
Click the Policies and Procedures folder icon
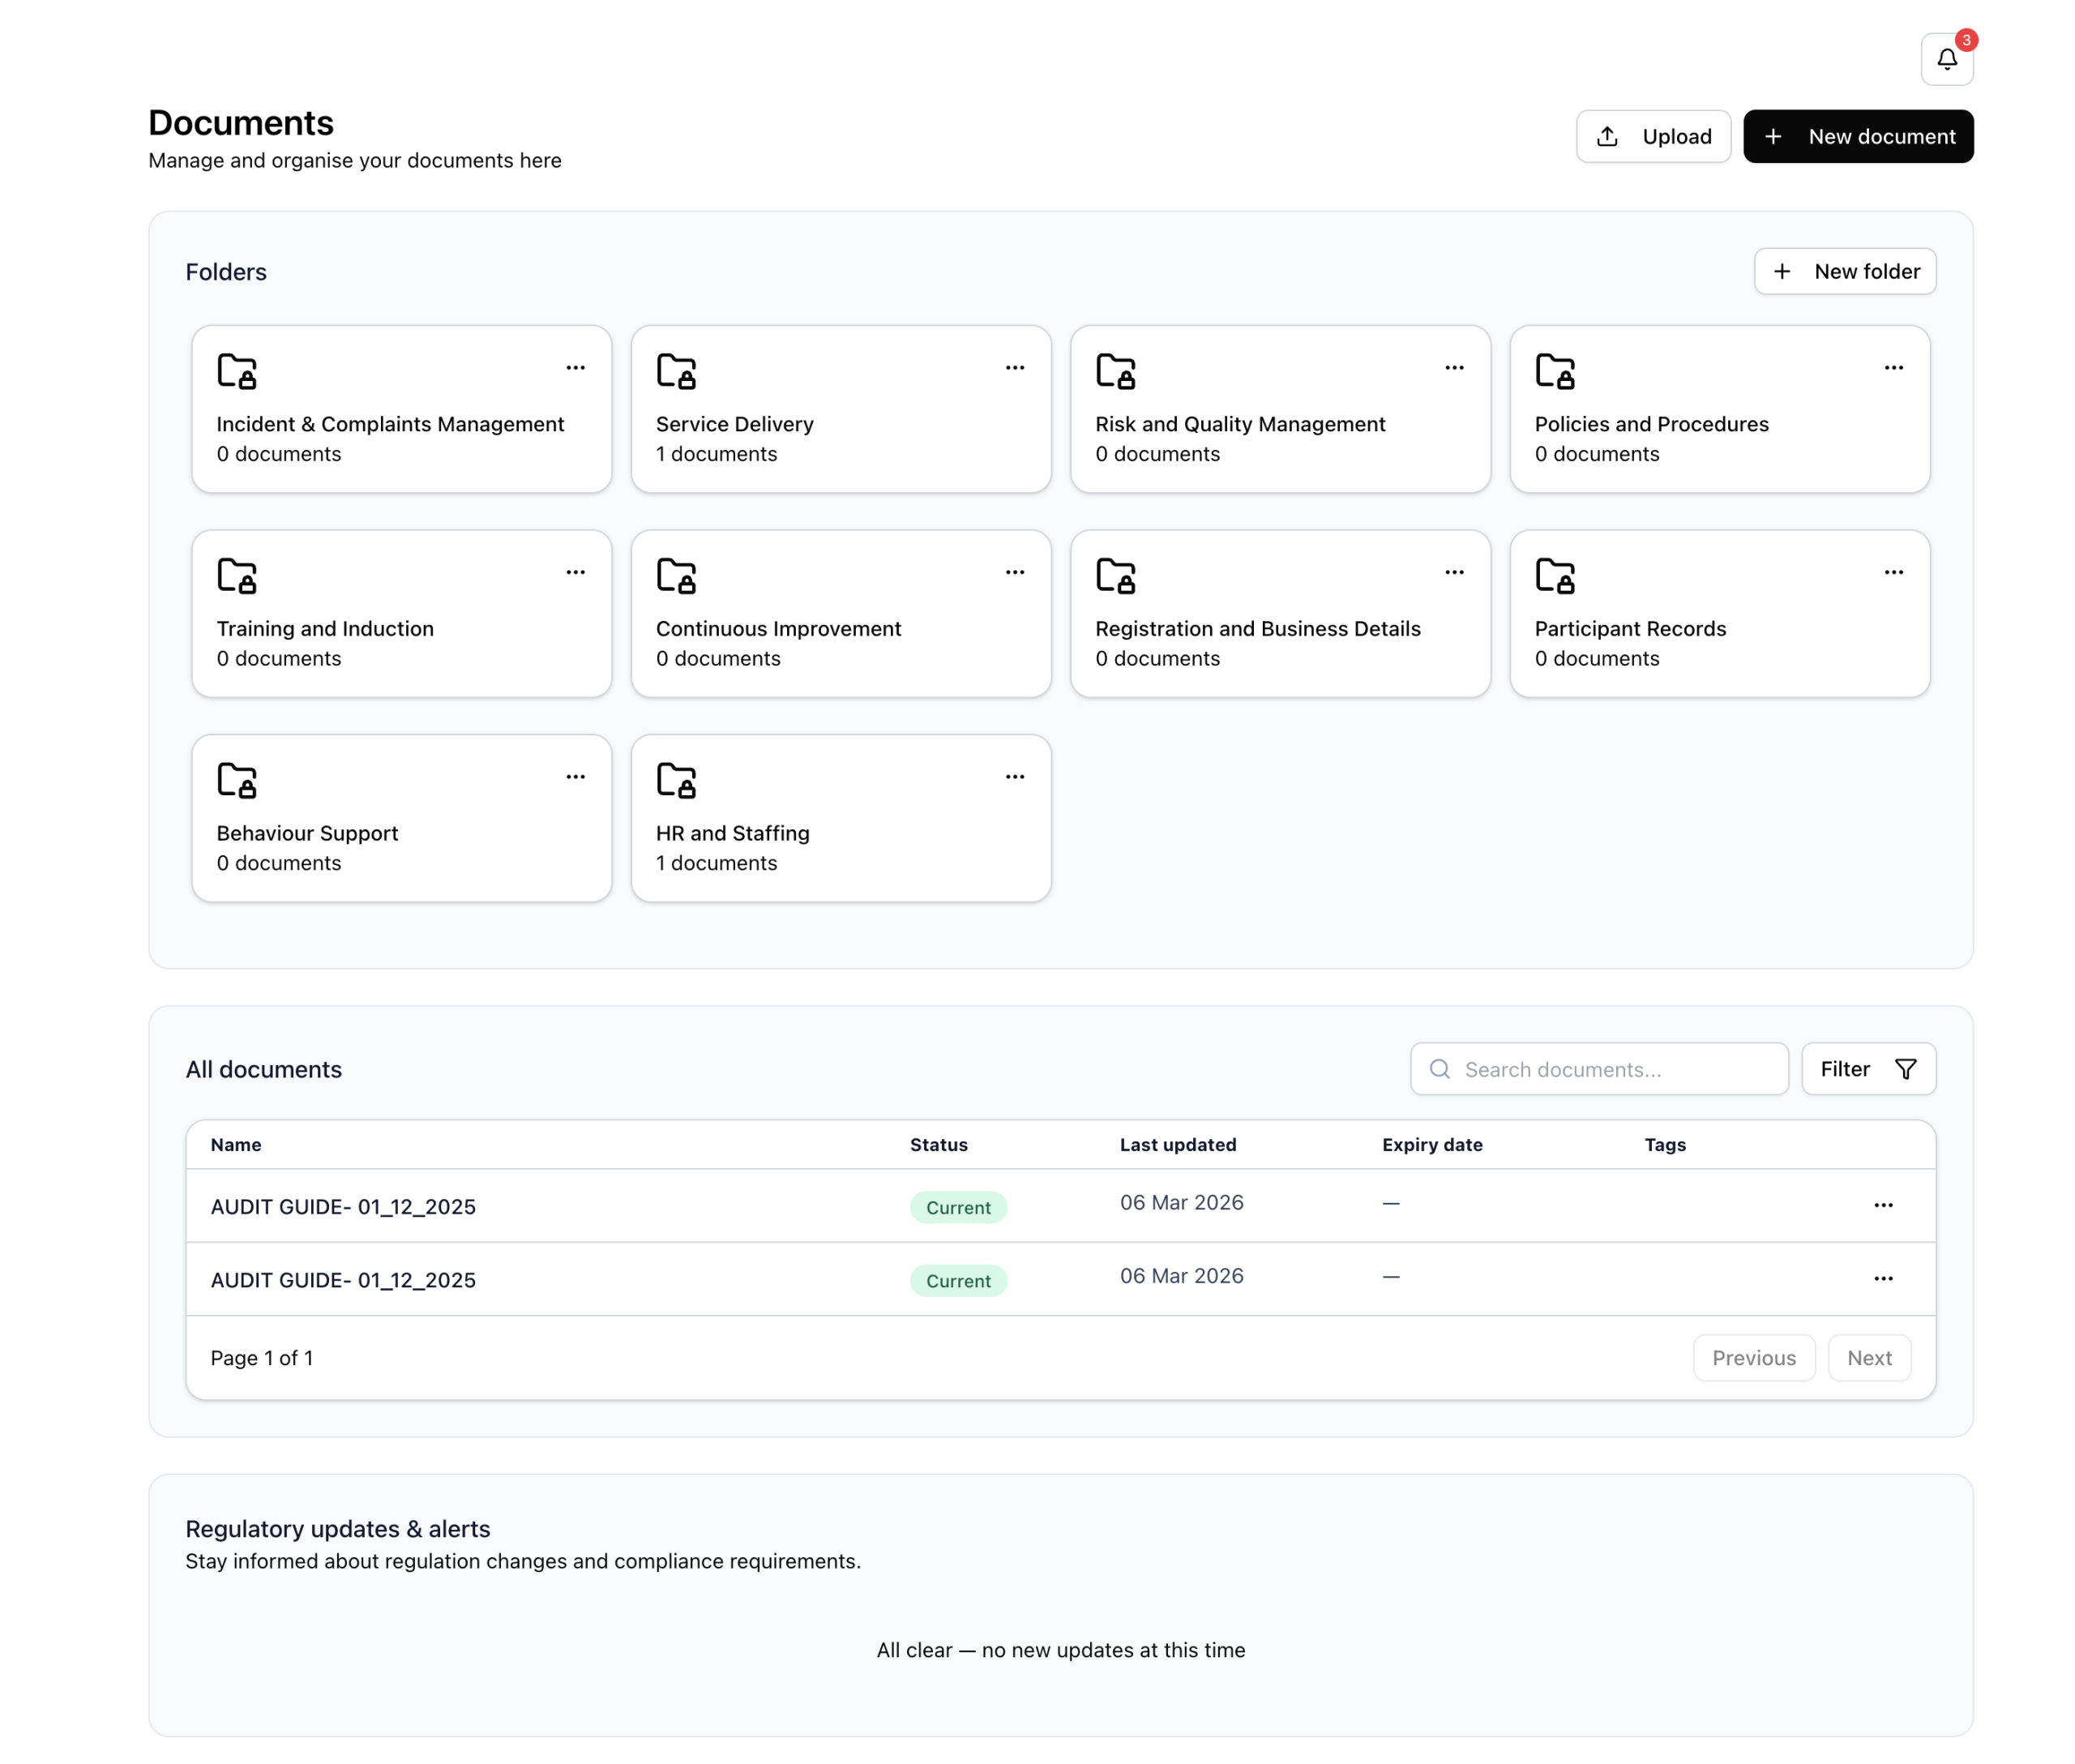(x=1555, y=371)
